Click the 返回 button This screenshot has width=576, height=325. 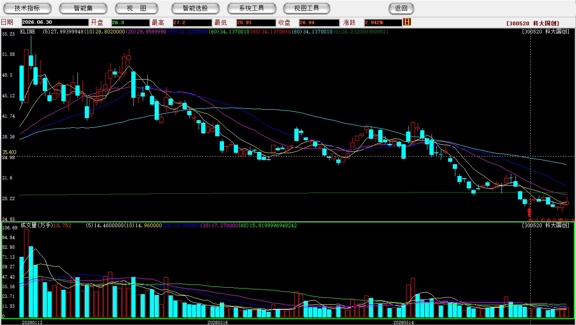pyautogui.click(x=401, y=8)
